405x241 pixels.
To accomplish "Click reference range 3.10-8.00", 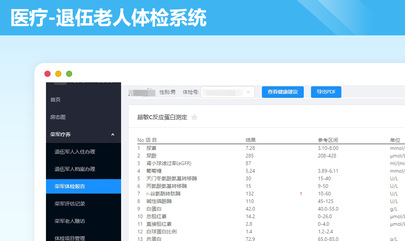I will (328, 148).
